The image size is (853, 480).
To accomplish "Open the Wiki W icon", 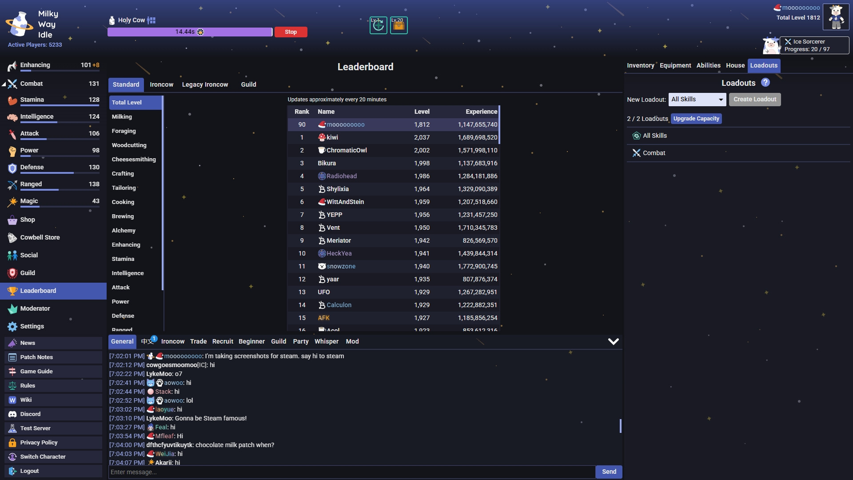I will tap(12, 400).
